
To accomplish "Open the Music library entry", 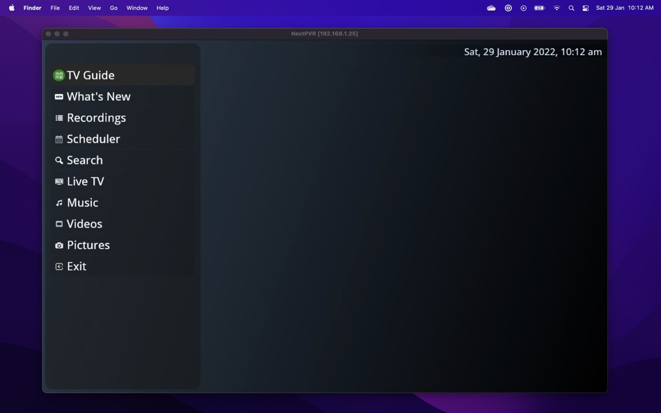I will click(122, 202).
